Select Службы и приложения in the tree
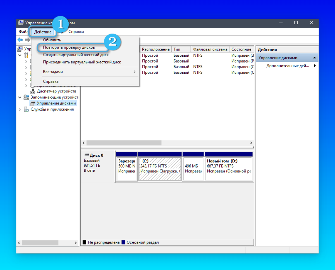 click(x=52, y=109)
